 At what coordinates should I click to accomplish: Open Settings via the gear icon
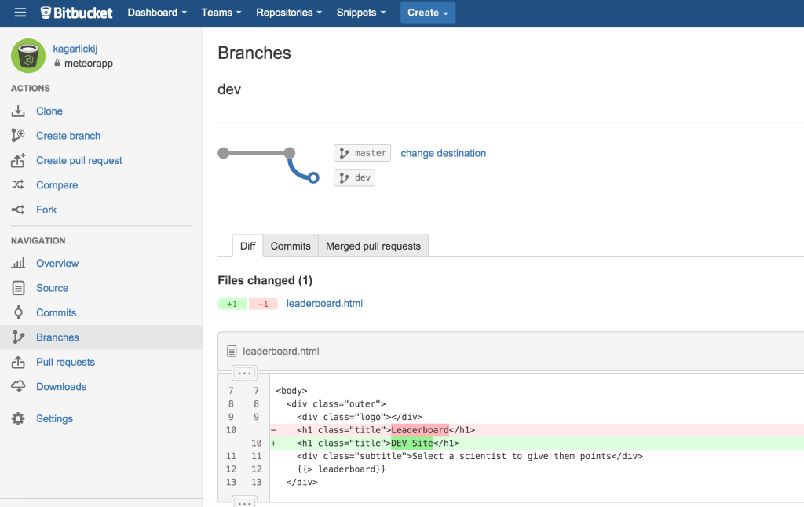point(19,419)
